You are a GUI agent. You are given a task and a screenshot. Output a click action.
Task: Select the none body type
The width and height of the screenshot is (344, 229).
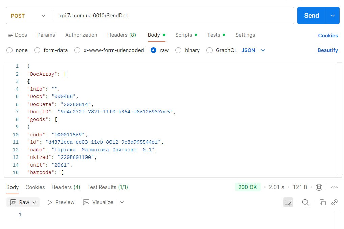pyautogui.click(x=10, y=50)
